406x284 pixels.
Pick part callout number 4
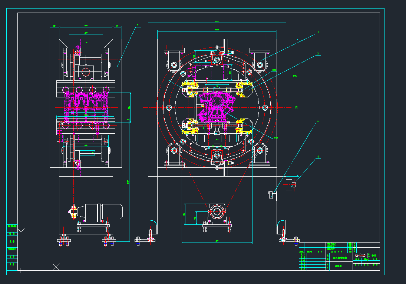(x=318, y=157)
